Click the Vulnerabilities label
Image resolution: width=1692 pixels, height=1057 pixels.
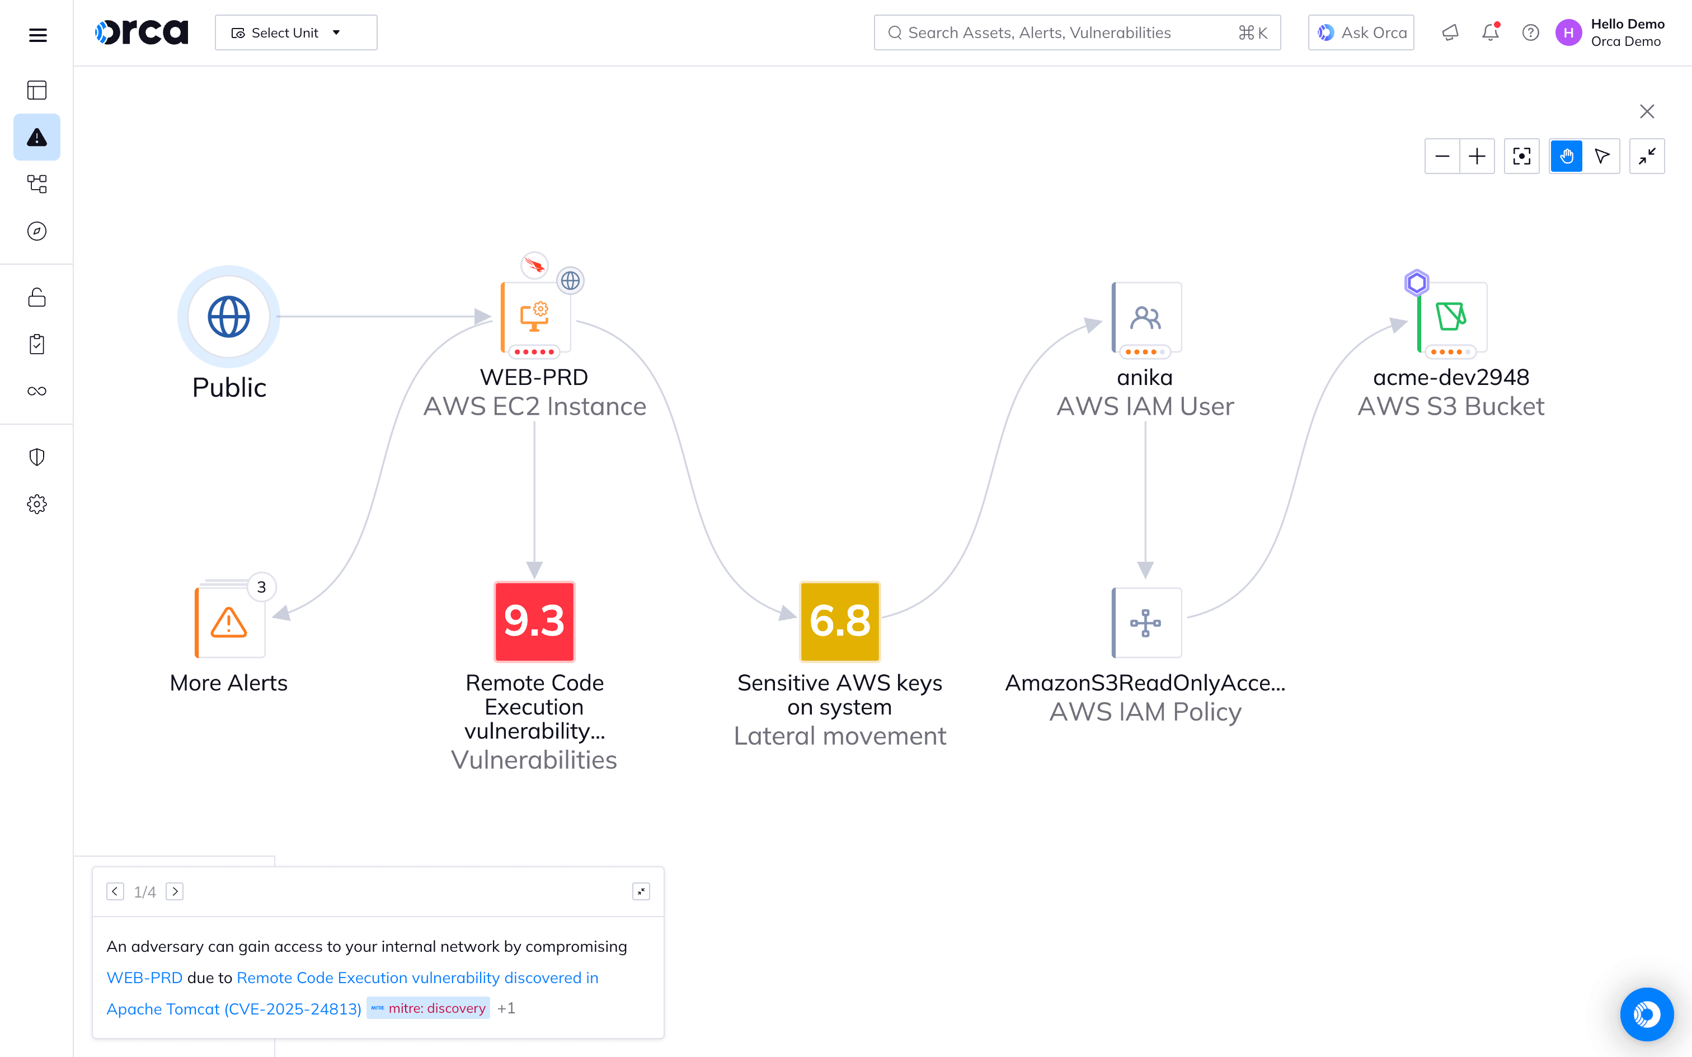pyautogui.click(x=534, y=760)
